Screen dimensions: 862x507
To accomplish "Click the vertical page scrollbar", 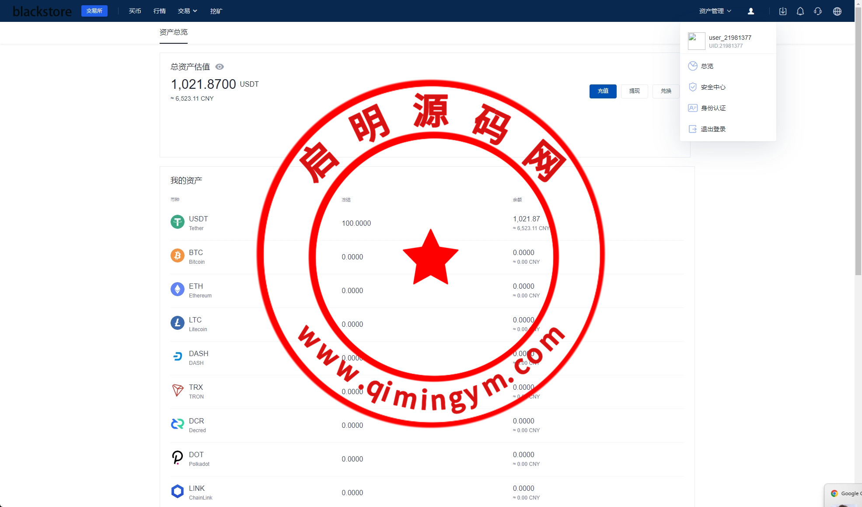I will tap(858, 140).
